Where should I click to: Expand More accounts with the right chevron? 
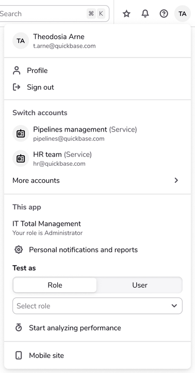(176, 180)
